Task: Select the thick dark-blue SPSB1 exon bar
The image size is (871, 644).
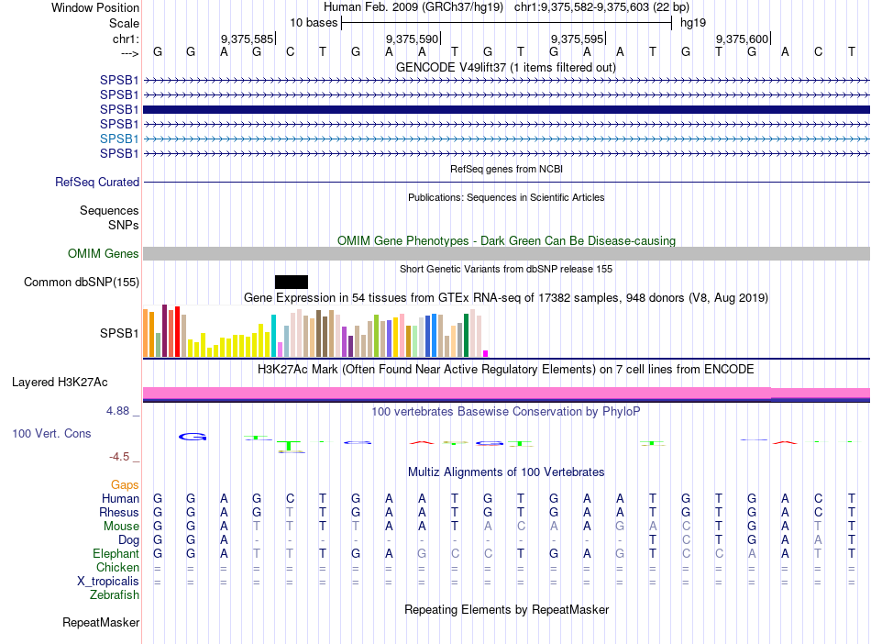Action: (506, 109)
